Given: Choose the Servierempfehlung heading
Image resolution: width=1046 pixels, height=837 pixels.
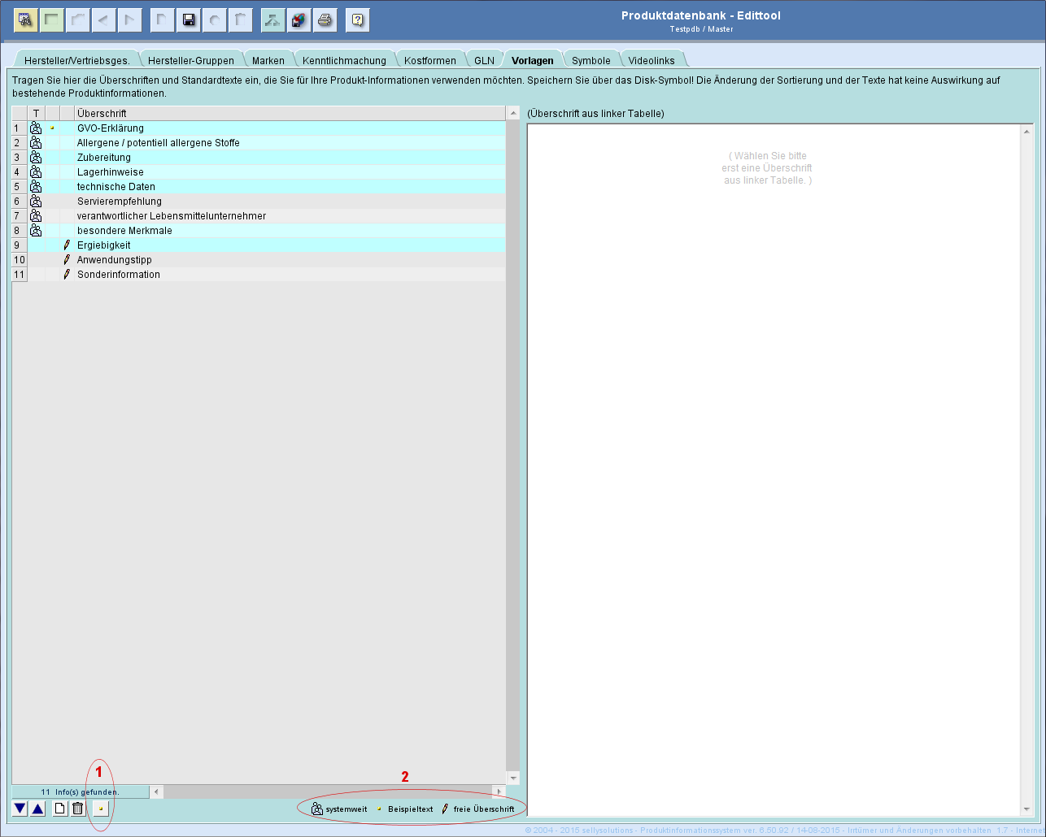Looking at the screenshot, I should [120, 202].
